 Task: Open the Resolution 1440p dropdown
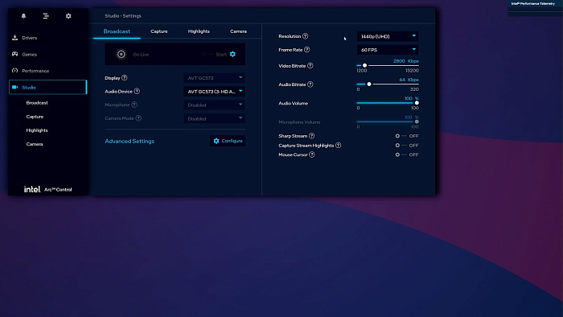point(388,36)
